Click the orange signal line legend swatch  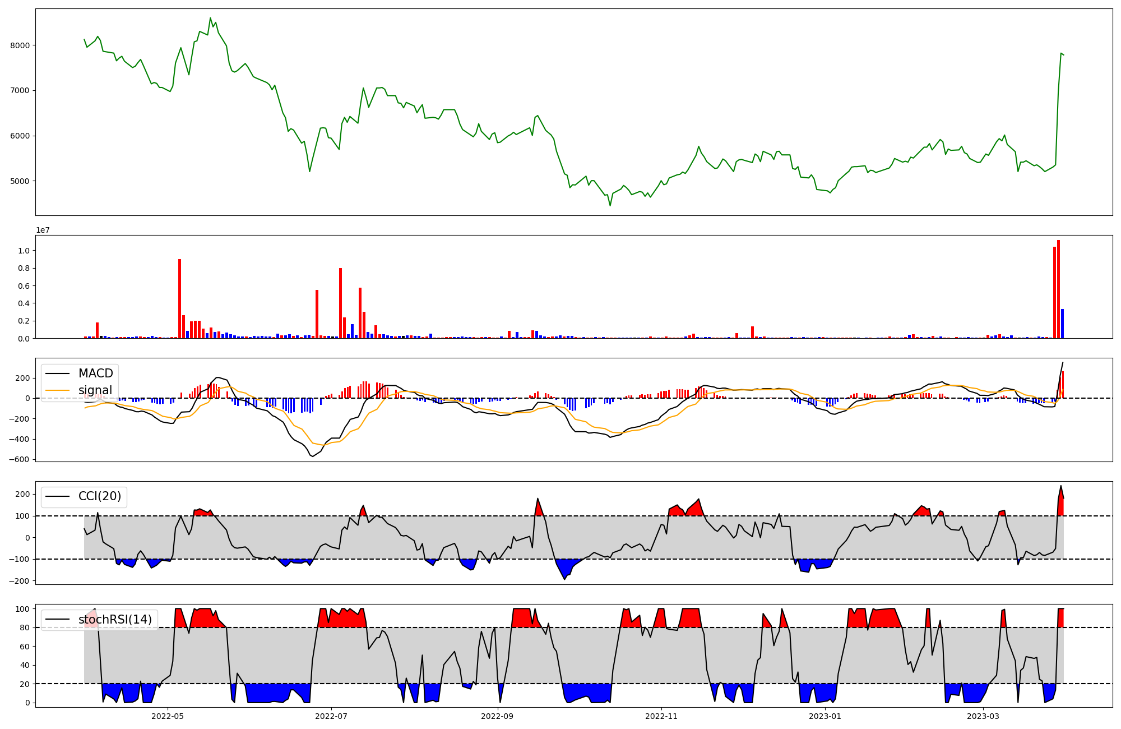[57, 390]
